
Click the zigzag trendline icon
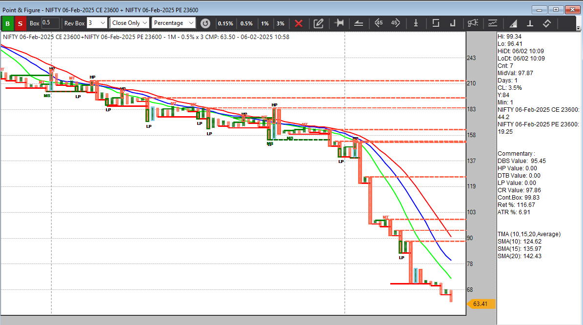(x=493, y=23)
